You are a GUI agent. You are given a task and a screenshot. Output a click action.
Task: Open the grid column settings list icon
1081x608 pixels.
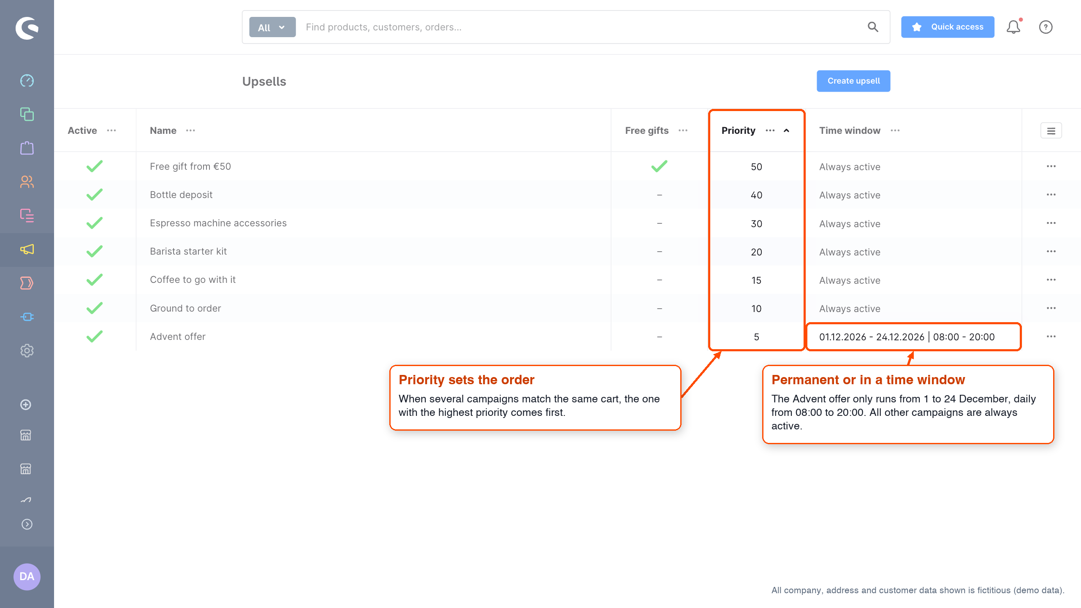1051,131
